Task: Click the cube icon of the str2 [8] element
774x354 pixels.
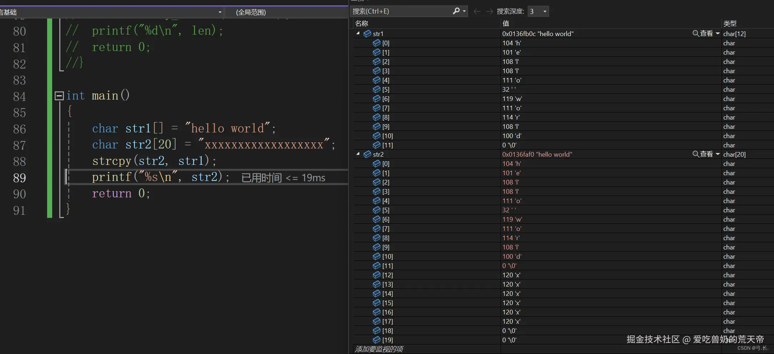Action: click(377, 238)
